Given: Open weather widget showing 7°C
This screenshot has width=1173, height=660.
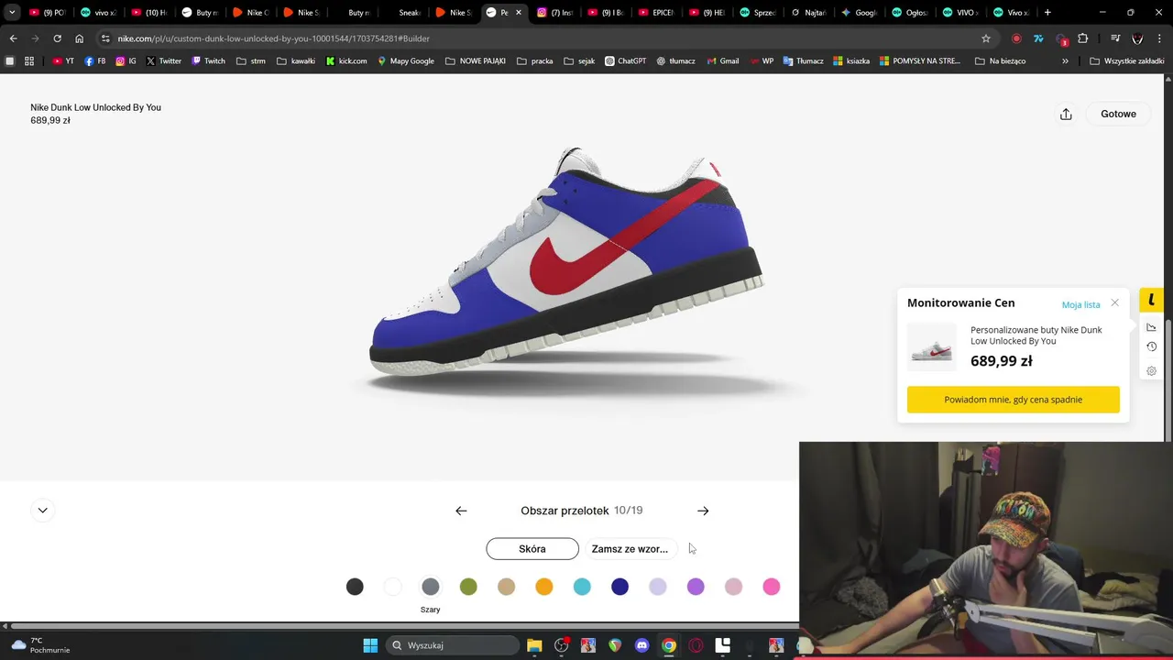Looking at the screenshot, I should [x=38, y=645].
